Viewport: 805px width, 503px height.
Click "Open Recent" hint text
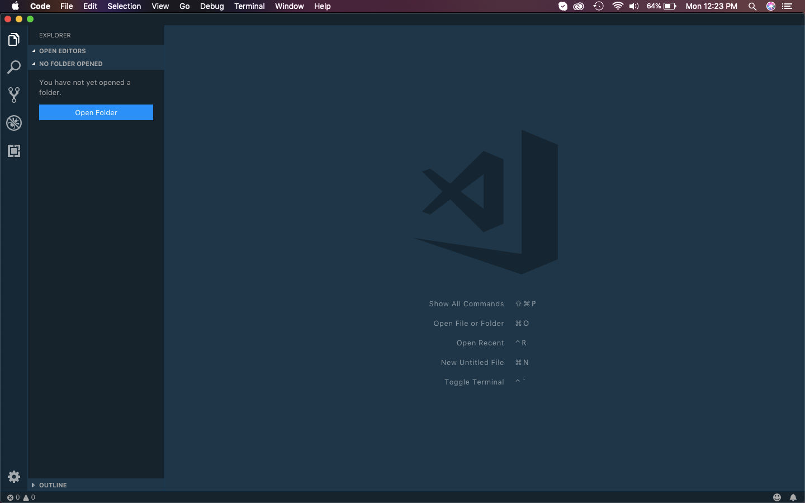point(480,343)
